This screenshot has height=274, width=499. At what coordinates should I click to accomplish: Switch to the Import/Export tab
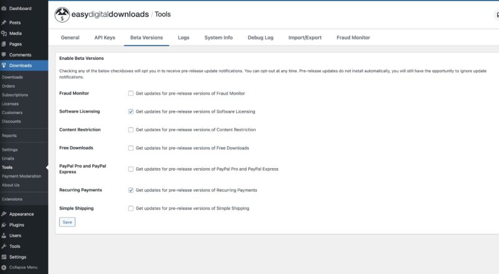click(305, 37)
